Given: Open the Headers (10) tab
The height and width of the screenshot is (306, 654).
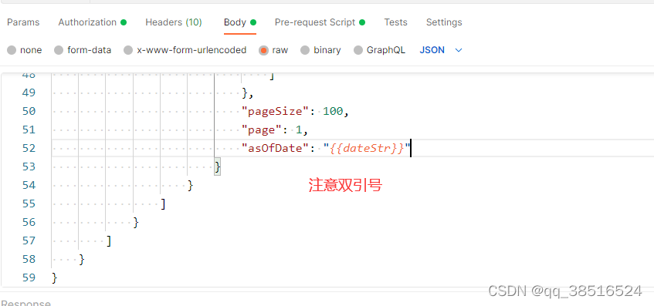Looking at the screenshot, I should [x=174, y=22].
